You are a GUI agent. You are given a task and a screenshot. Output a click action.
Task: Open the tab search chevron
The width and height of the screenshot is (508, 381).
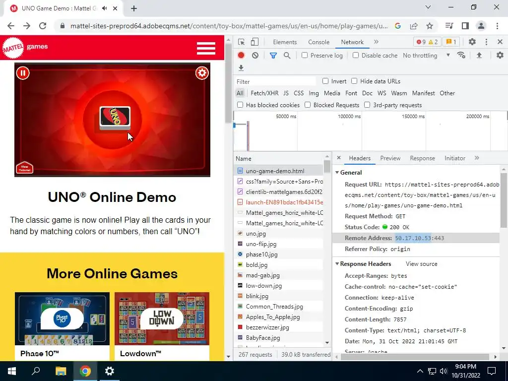(428, 7)
